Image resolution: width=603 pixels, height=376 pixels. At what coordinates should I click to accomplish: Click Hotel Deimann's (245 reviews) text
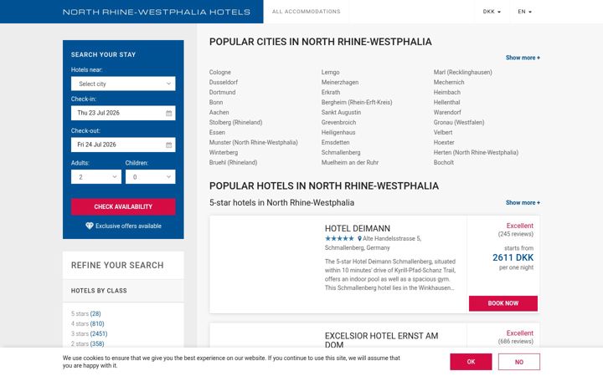click(516, 234)
